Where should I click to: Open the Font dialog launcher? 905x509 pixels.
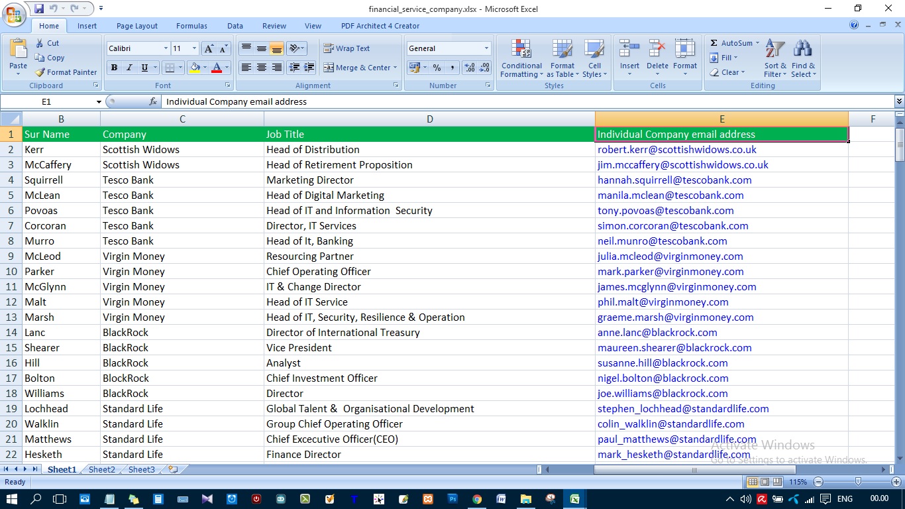tap(228, 85)
